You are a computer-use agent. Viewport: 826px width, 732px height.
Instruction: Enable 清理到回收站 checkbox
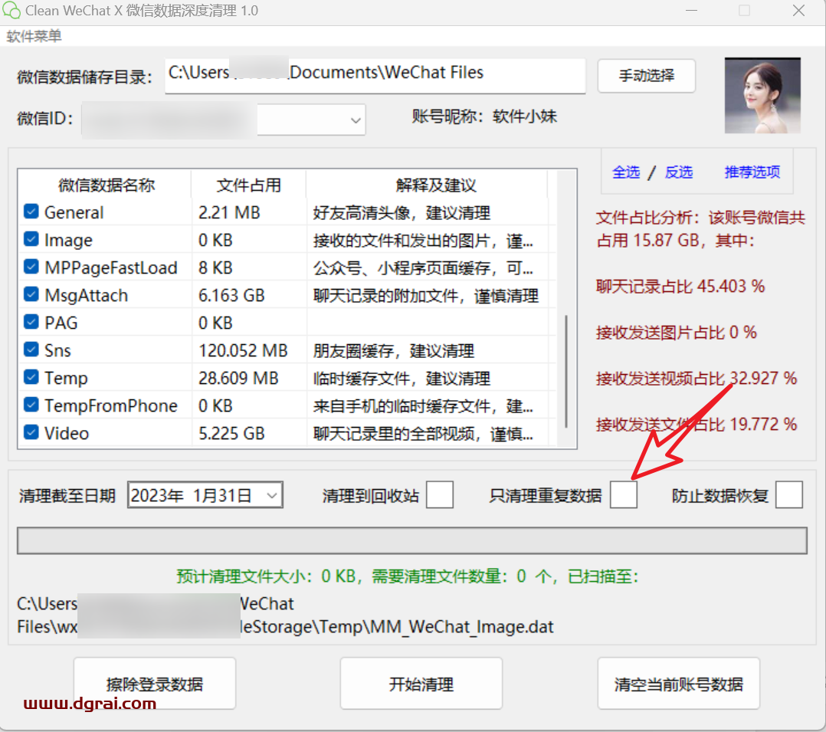(x=440, y=495)
